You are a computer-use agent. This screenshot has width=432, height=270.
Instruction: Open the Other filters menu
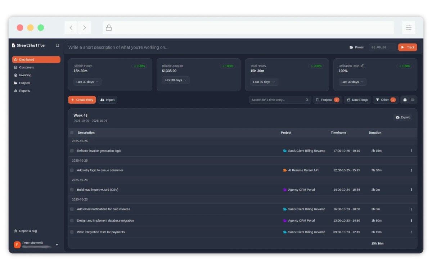(x=385, y=100)
